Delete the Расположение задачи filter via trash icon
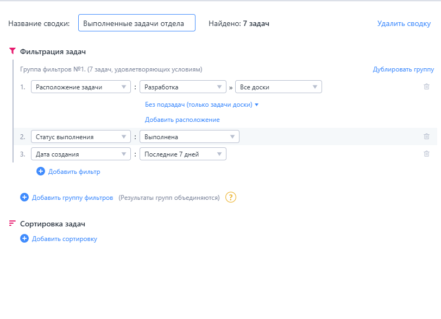Image resolution: width=441 pixels, height=319 pixels. tap(427, 86)
